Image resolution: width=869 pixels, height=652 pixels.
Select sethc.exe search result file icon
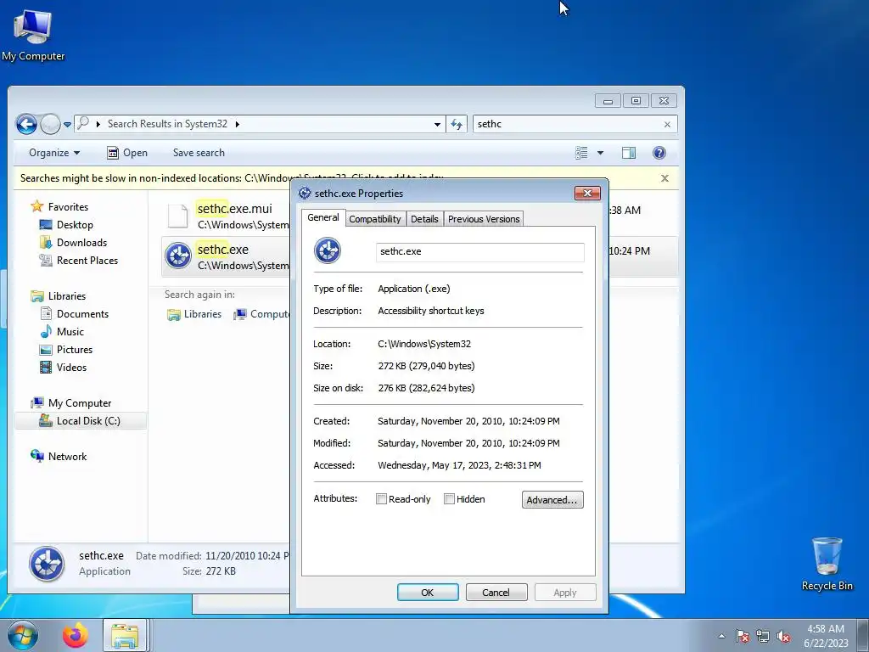(178, 256)
